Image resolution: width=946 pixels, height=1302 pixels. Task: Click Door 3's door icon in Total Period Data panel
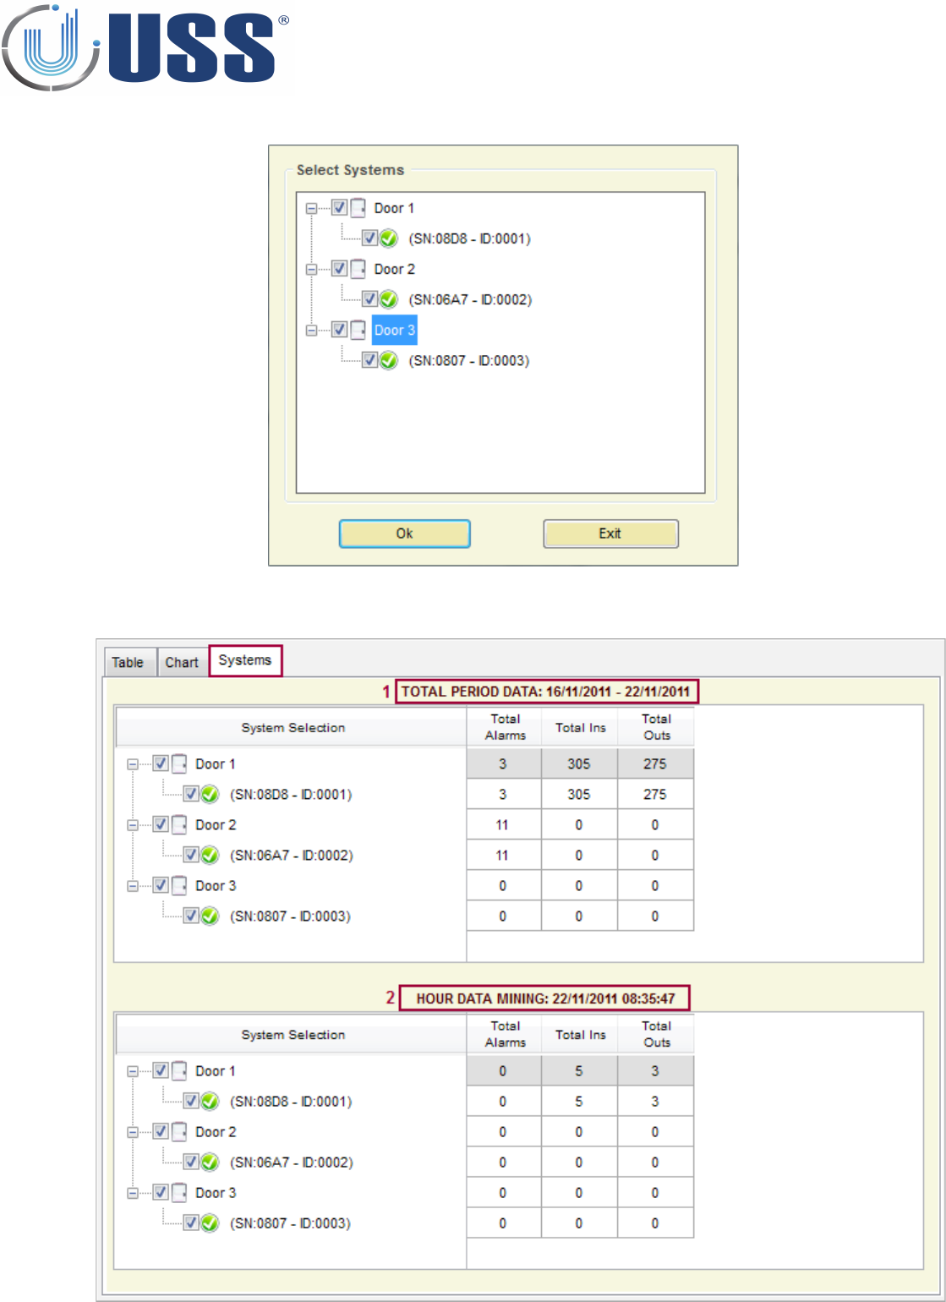179,886
